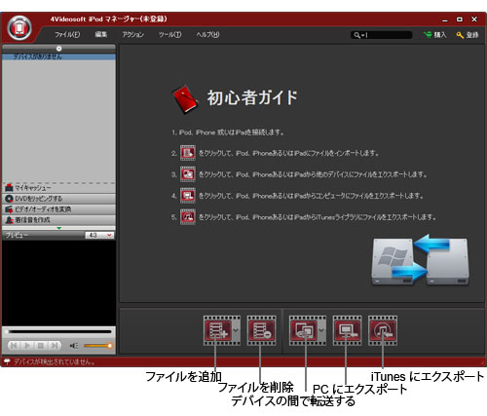Screen dimensions: 487x416
Task: Click the 登録 register key button
Action: (x=468, y=35)
